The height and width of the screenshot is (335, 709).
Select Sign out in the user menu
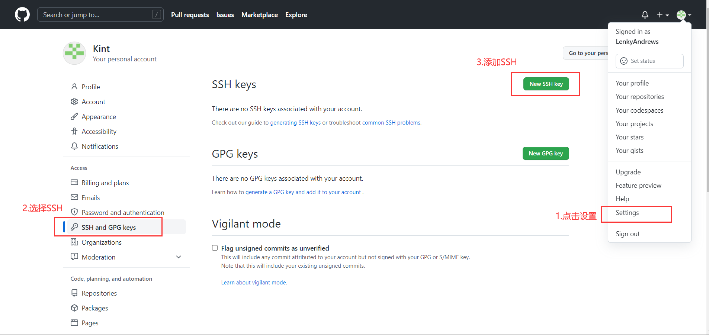click(x=649, y=234)
